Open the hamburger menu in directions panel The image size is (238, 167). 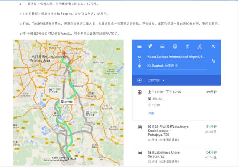139,46
